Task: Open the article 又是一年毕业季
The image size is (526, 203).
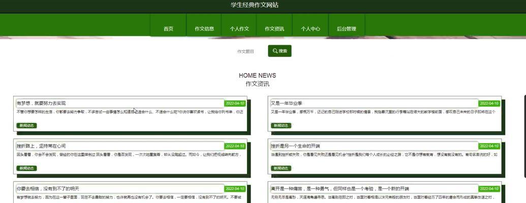Action: (x=287, y=103)
